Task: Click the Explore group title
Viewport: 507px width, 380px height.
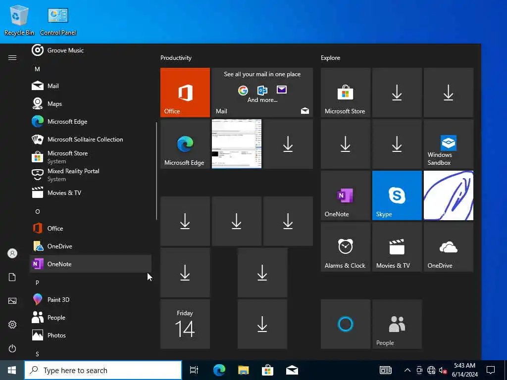Action: pos(330,58)
